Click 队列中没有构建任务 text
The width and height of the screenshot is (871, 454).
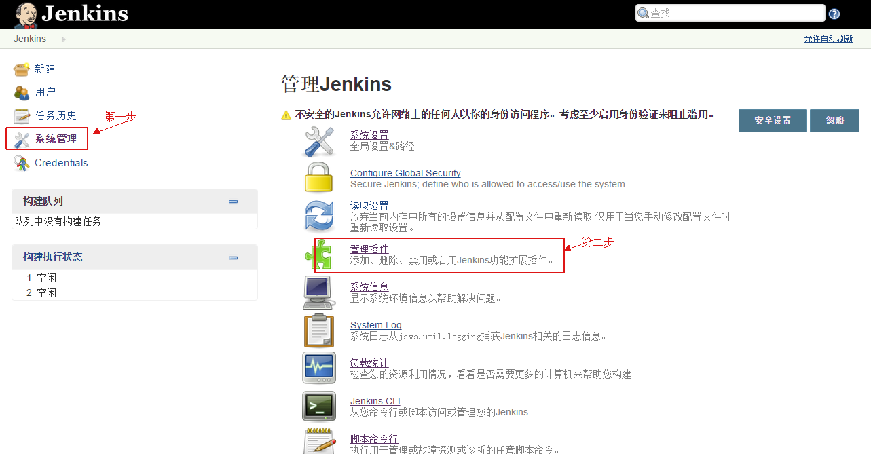tap(58, 221)
